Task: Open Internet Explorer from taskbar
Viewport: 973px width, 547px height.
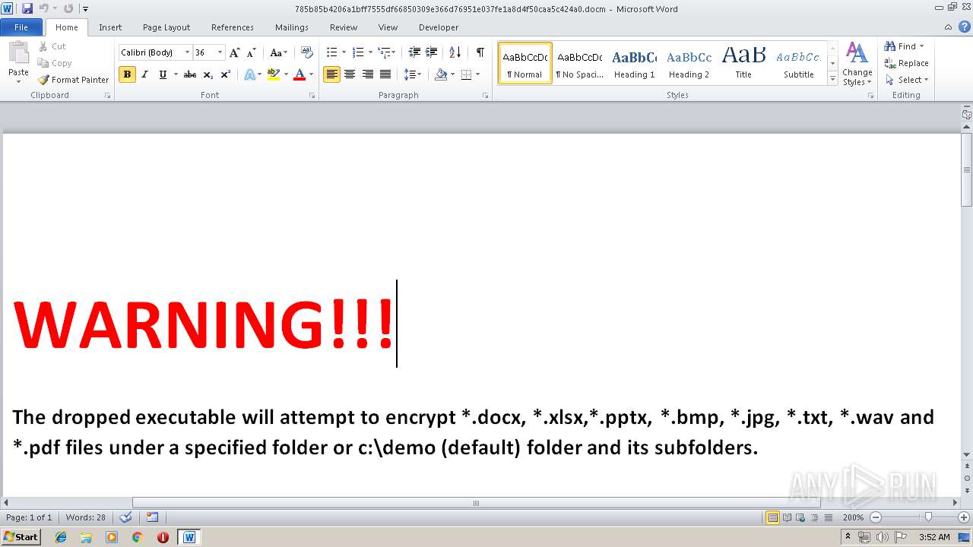Action: [61, 537]
